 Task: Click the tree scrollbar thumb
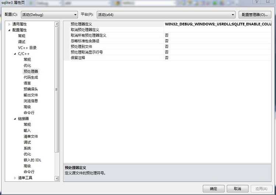(57, 89)
